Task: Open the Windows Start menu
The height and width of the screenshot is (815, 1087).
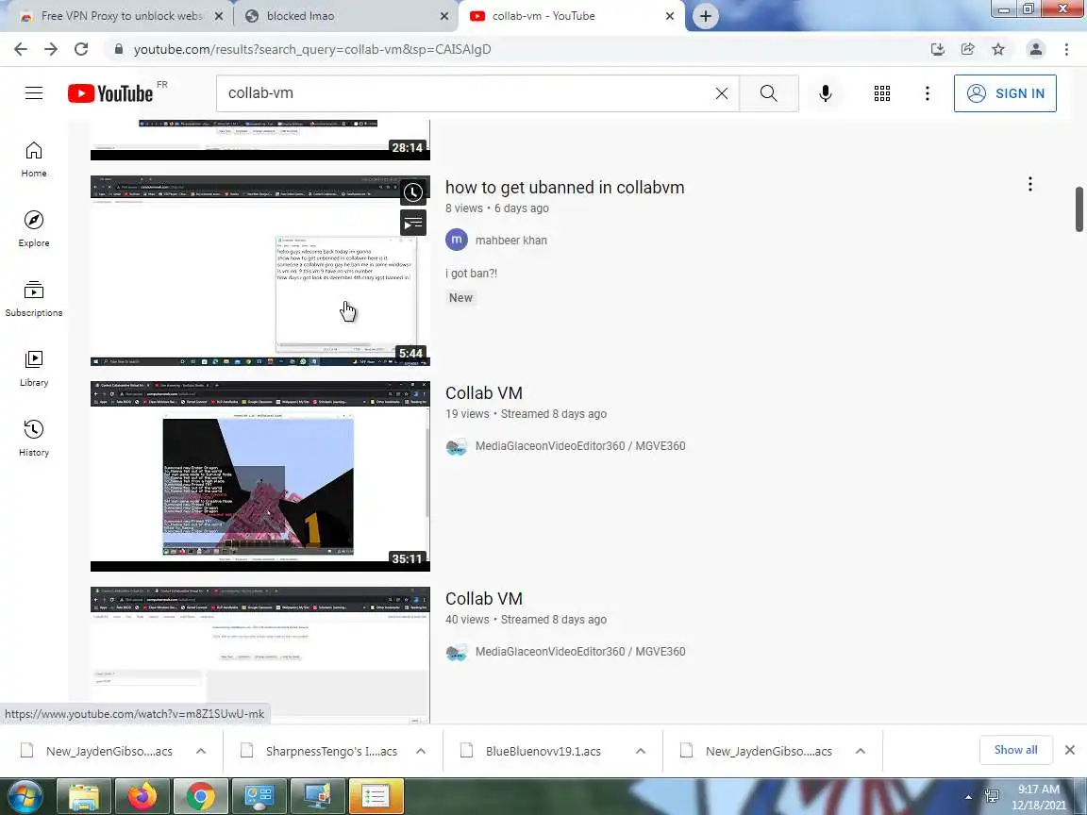Action: (25, 796)
